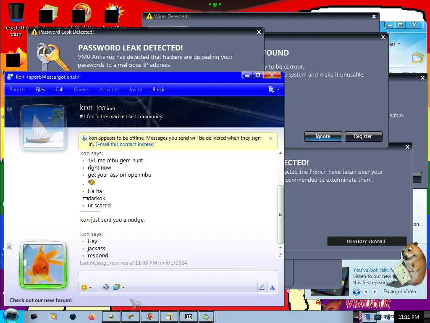Click Block in the chat toolbar
430x323 pixels.
[x=158, y=90]
